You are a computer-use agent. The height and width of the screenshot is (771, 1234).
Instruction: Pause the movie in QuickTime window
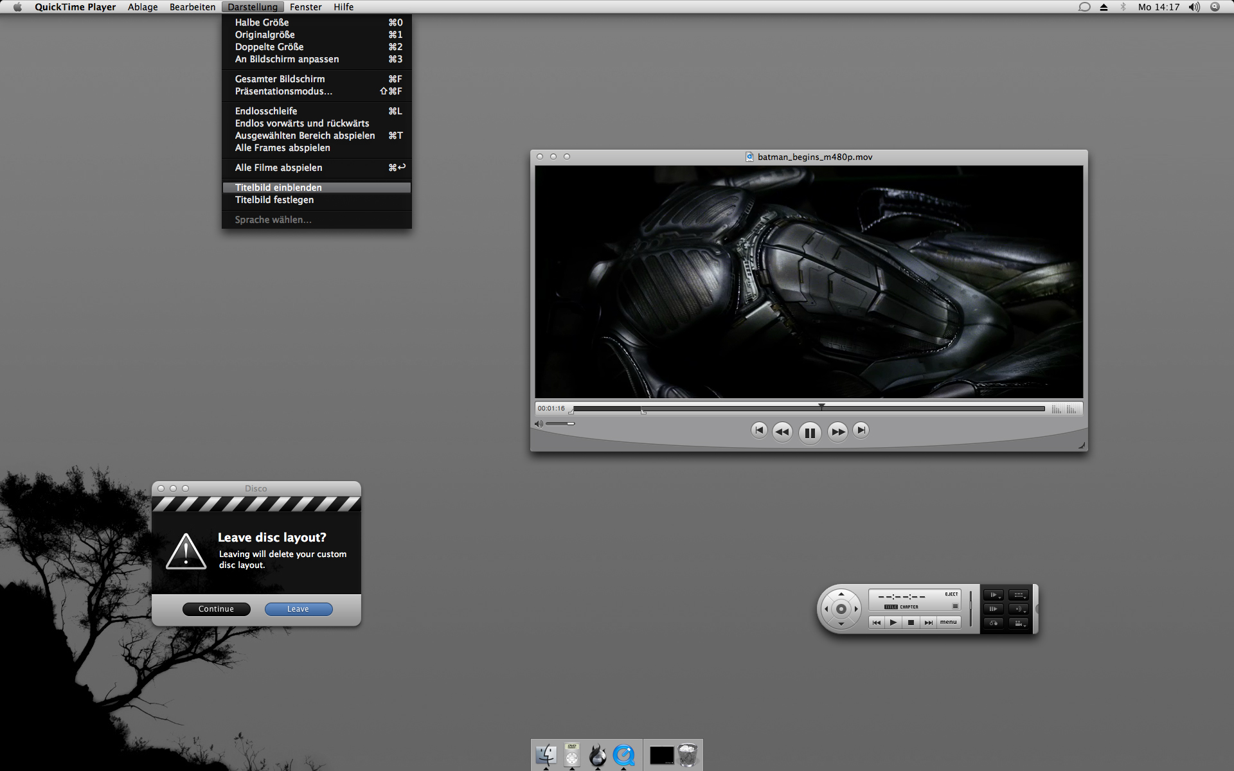810,432
